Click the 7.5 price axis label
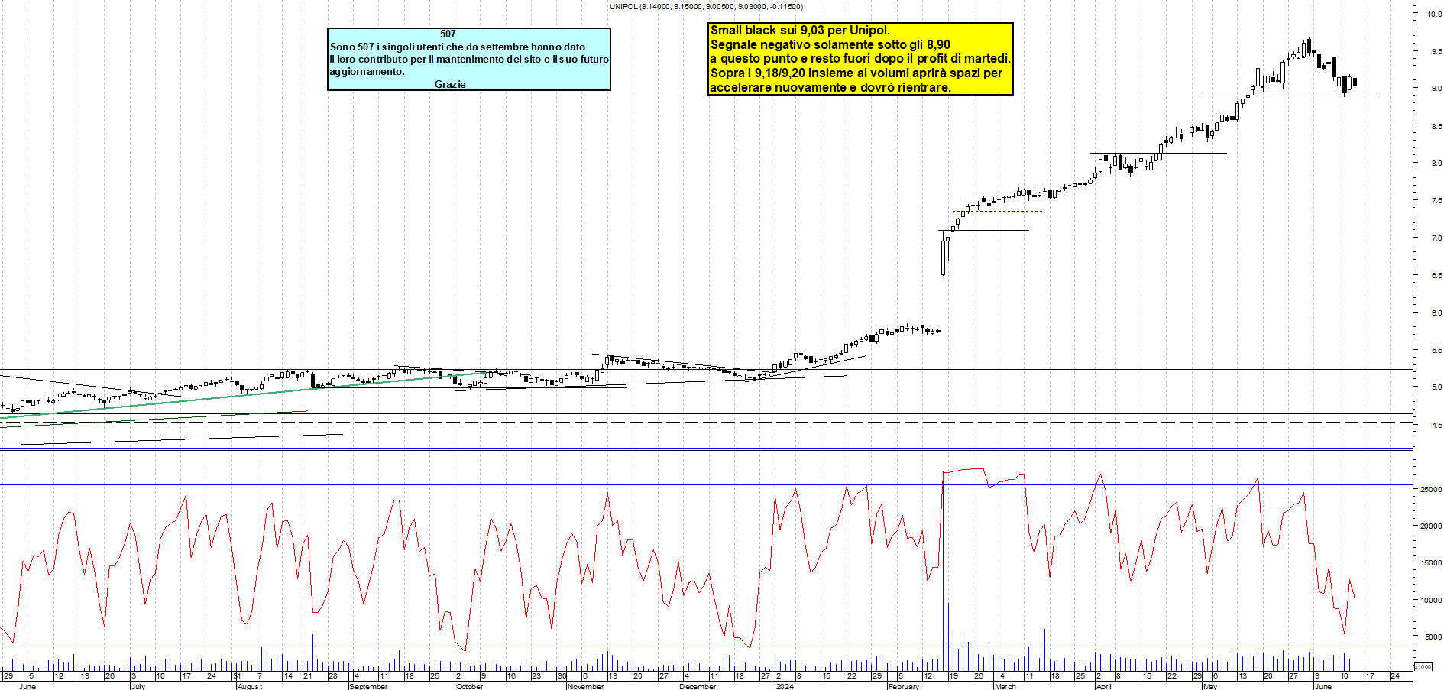The height and width of the screenshot is (690, 1444). pos(1436,201)
